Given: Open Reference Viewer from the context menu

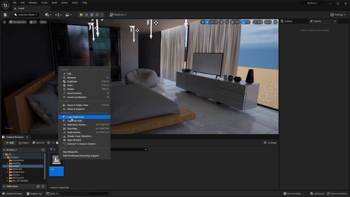Looking at the screenshot, I should click(84, 125).
